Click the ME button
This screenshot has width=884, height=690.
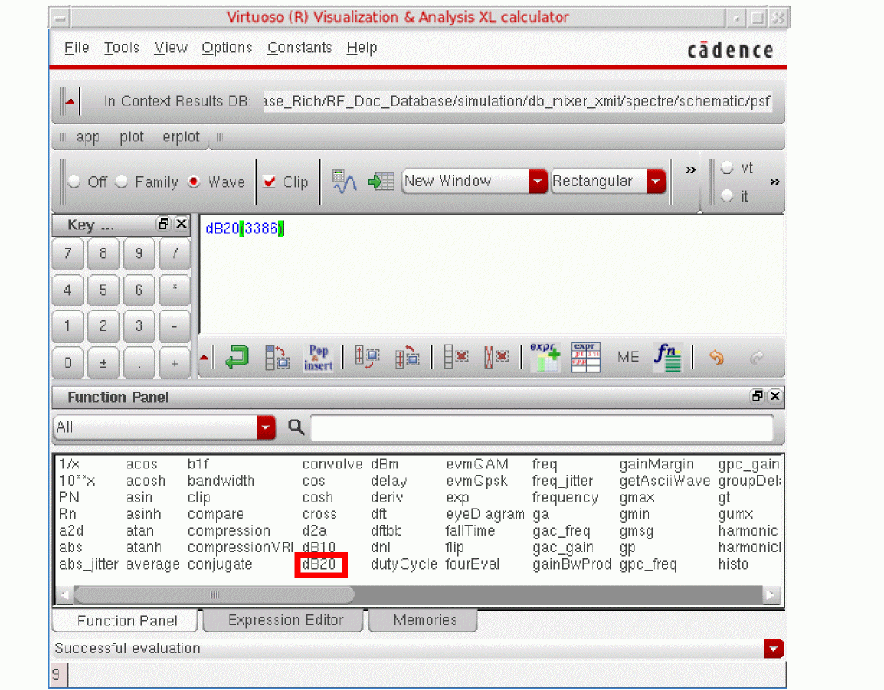(x=627, y=358)
